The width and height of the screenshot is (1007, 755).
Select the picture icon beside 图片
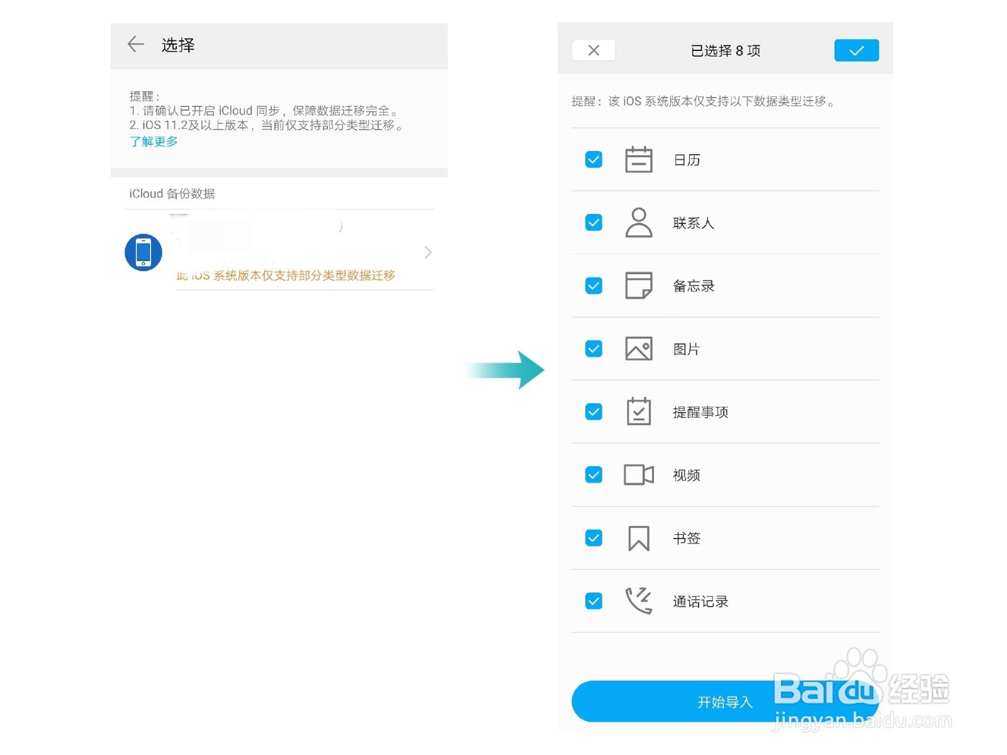[x=638, y=349]
